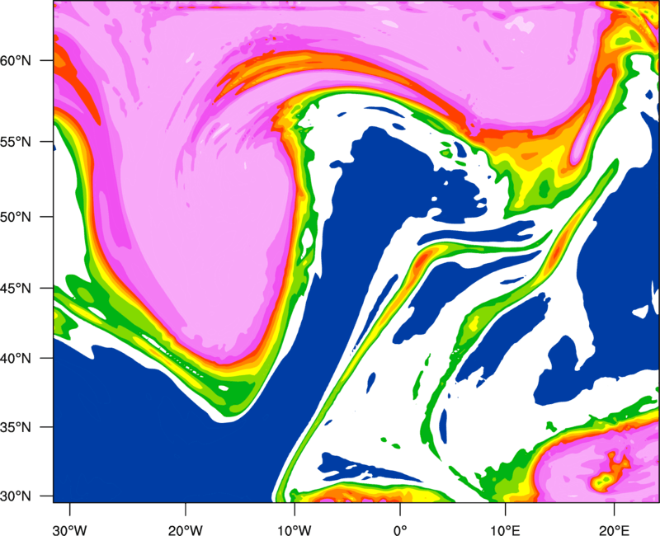Click the 35°N latitude label
The height and width of the screenshot is (536, 660).
pos(16,427)
